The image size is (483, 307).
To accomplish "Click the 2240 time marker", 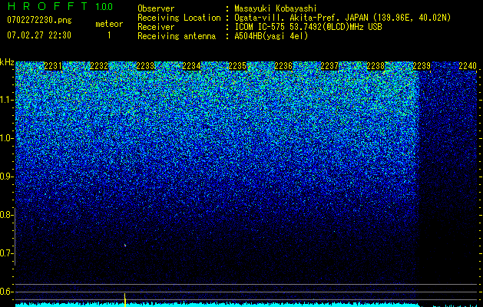I will (468, 66).
